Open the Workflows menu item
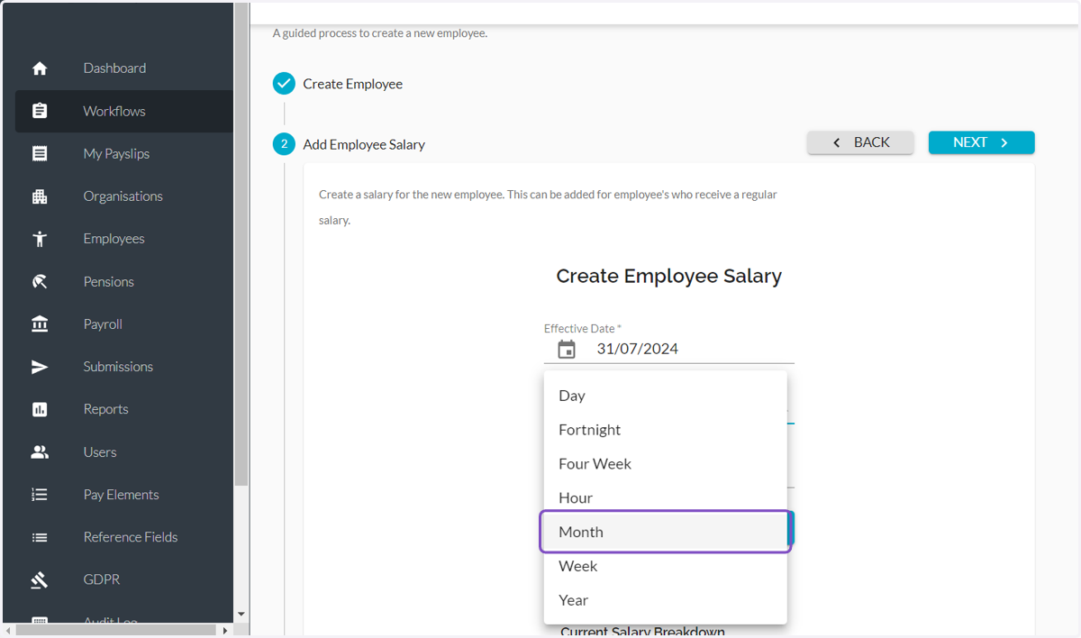The image size is (1081, 638). 124,111
